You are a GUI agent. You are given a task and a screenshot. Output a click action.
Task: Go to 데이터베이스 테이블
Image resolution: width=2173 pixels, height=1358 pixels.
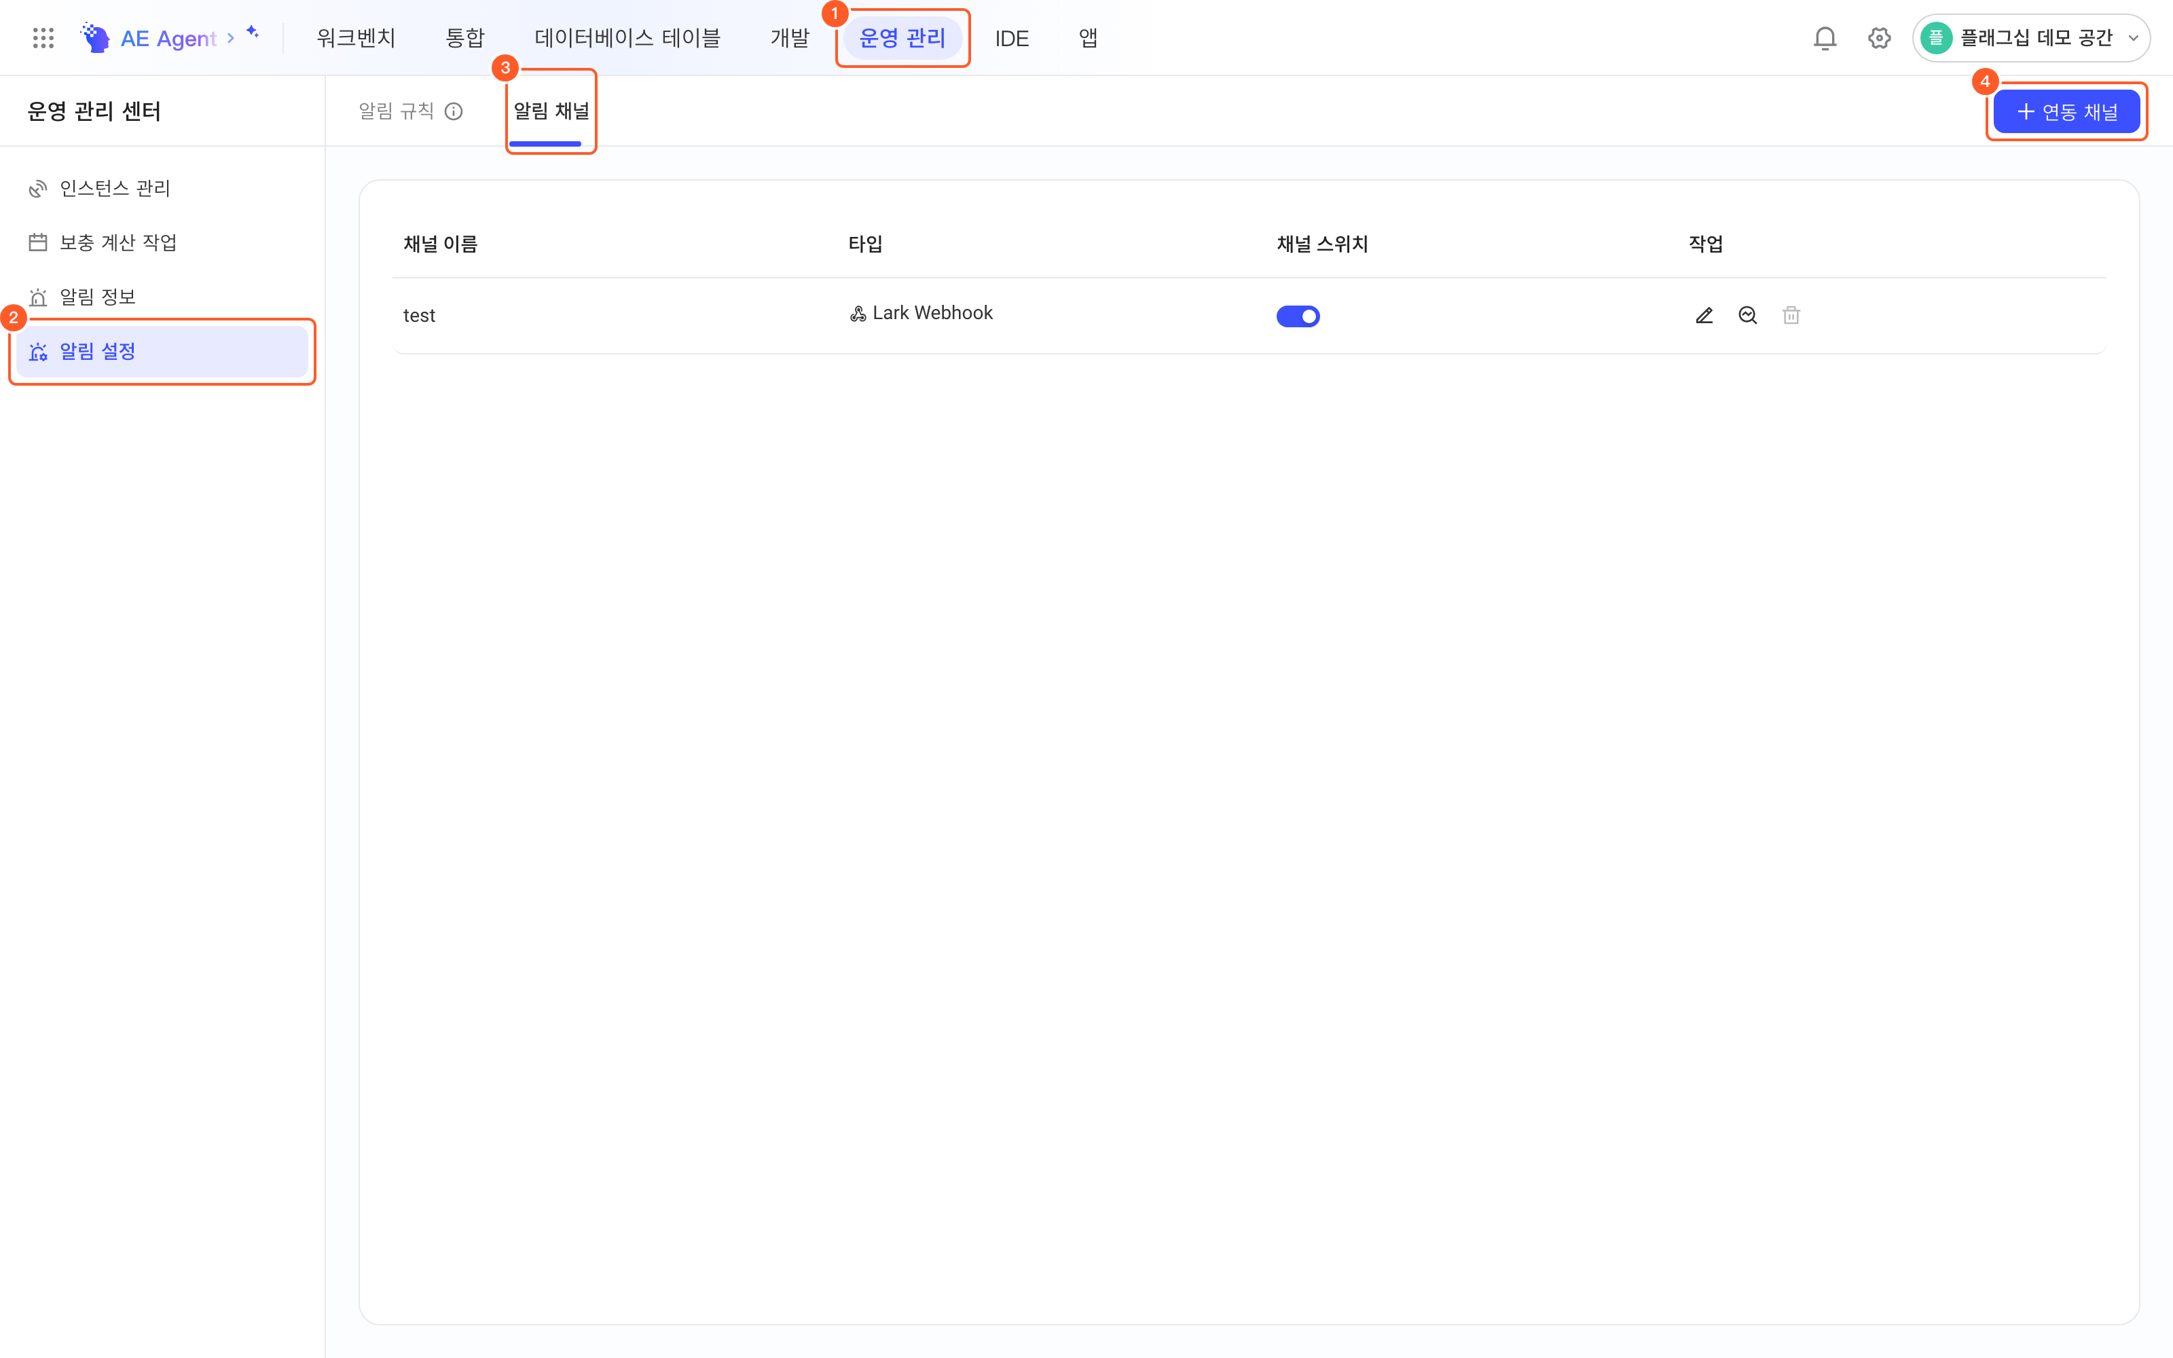click(627, 38)
